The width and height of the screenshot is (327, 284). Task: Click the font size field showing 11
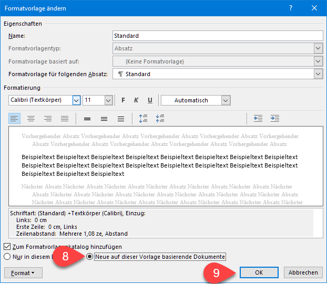tap(94, 100)
